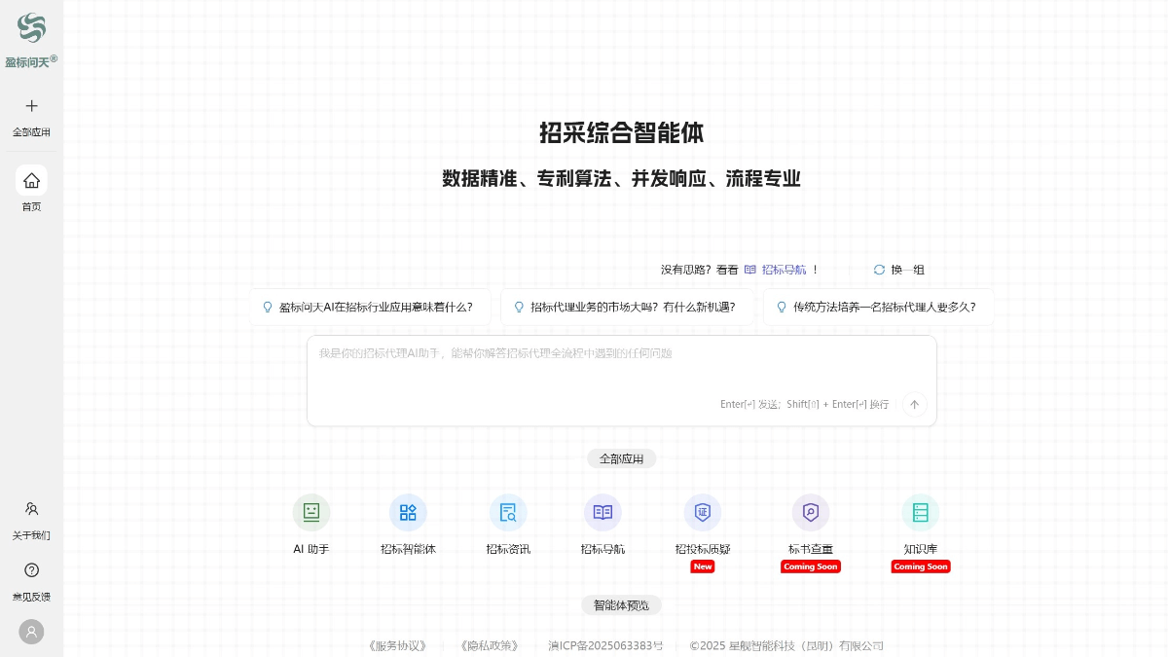Open the 《隐私政策》 footer link

[488, 645]
